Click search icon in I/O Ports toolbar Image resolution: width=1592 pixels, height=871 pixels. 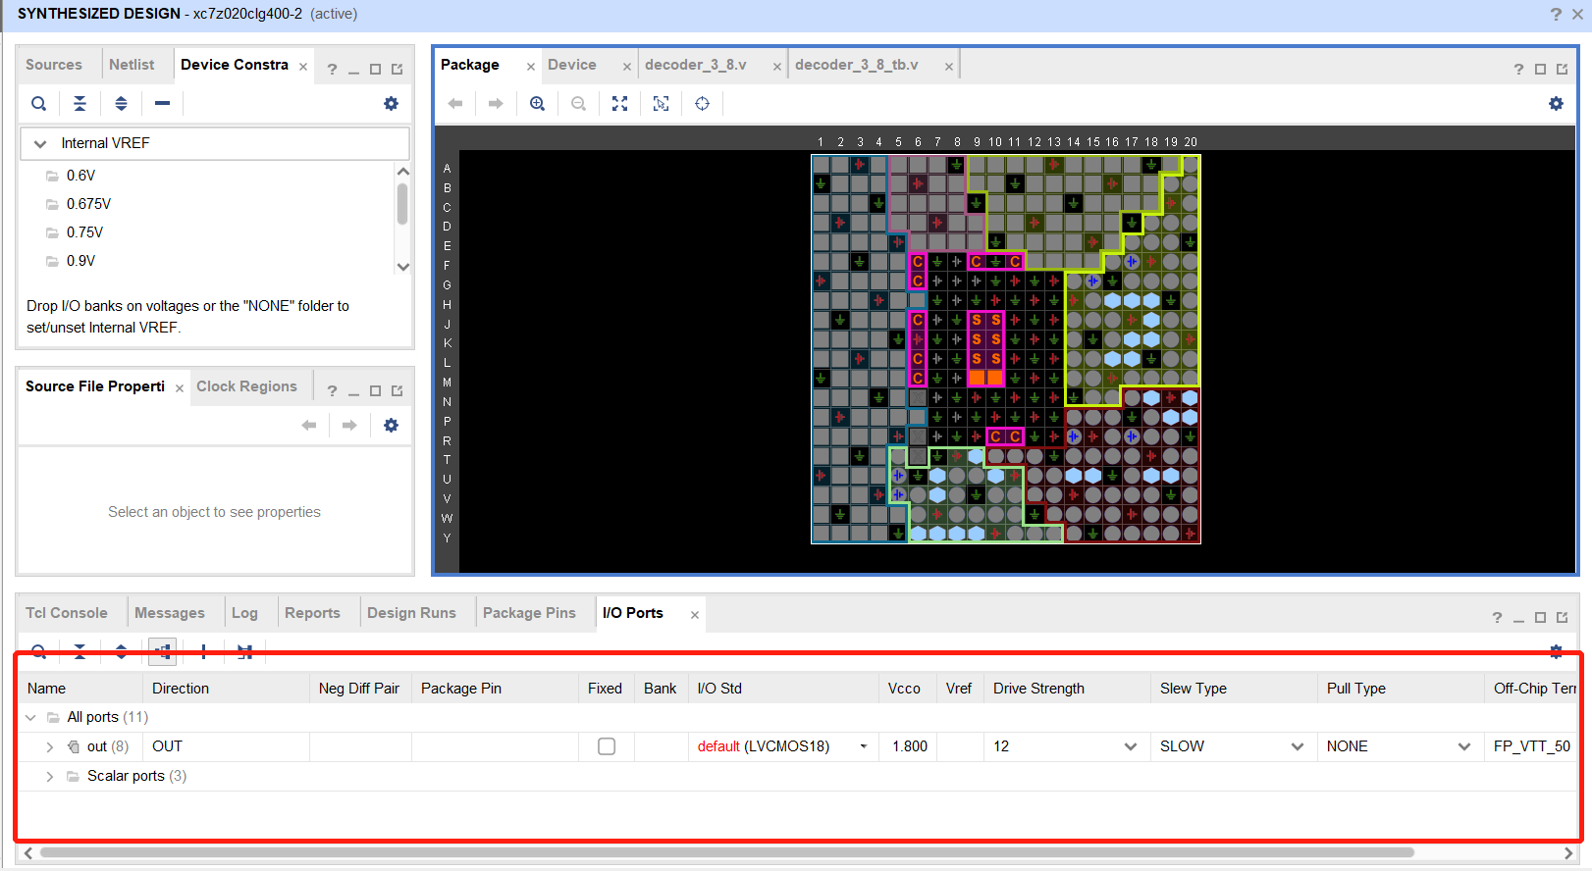38,651
